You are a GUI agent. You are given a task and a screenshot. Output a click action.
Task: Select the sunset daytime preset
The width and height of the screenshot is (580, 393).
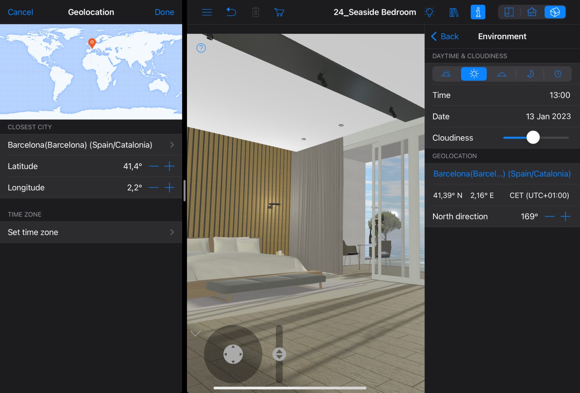(502, 74)
